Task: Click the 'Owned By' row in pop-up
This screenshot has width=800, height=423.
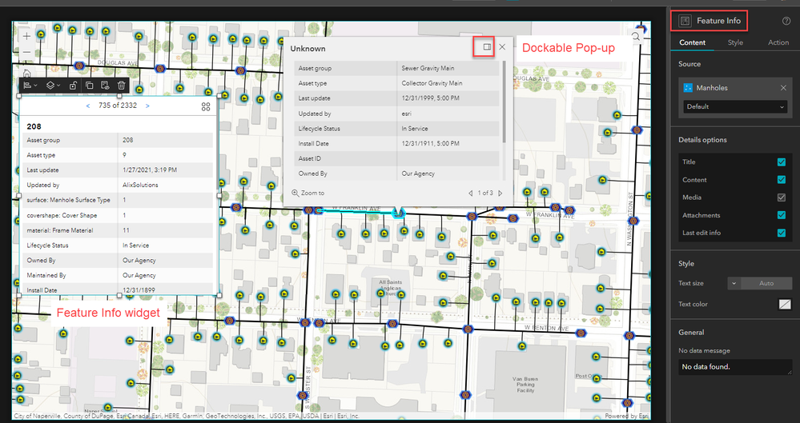Action: 397,174
